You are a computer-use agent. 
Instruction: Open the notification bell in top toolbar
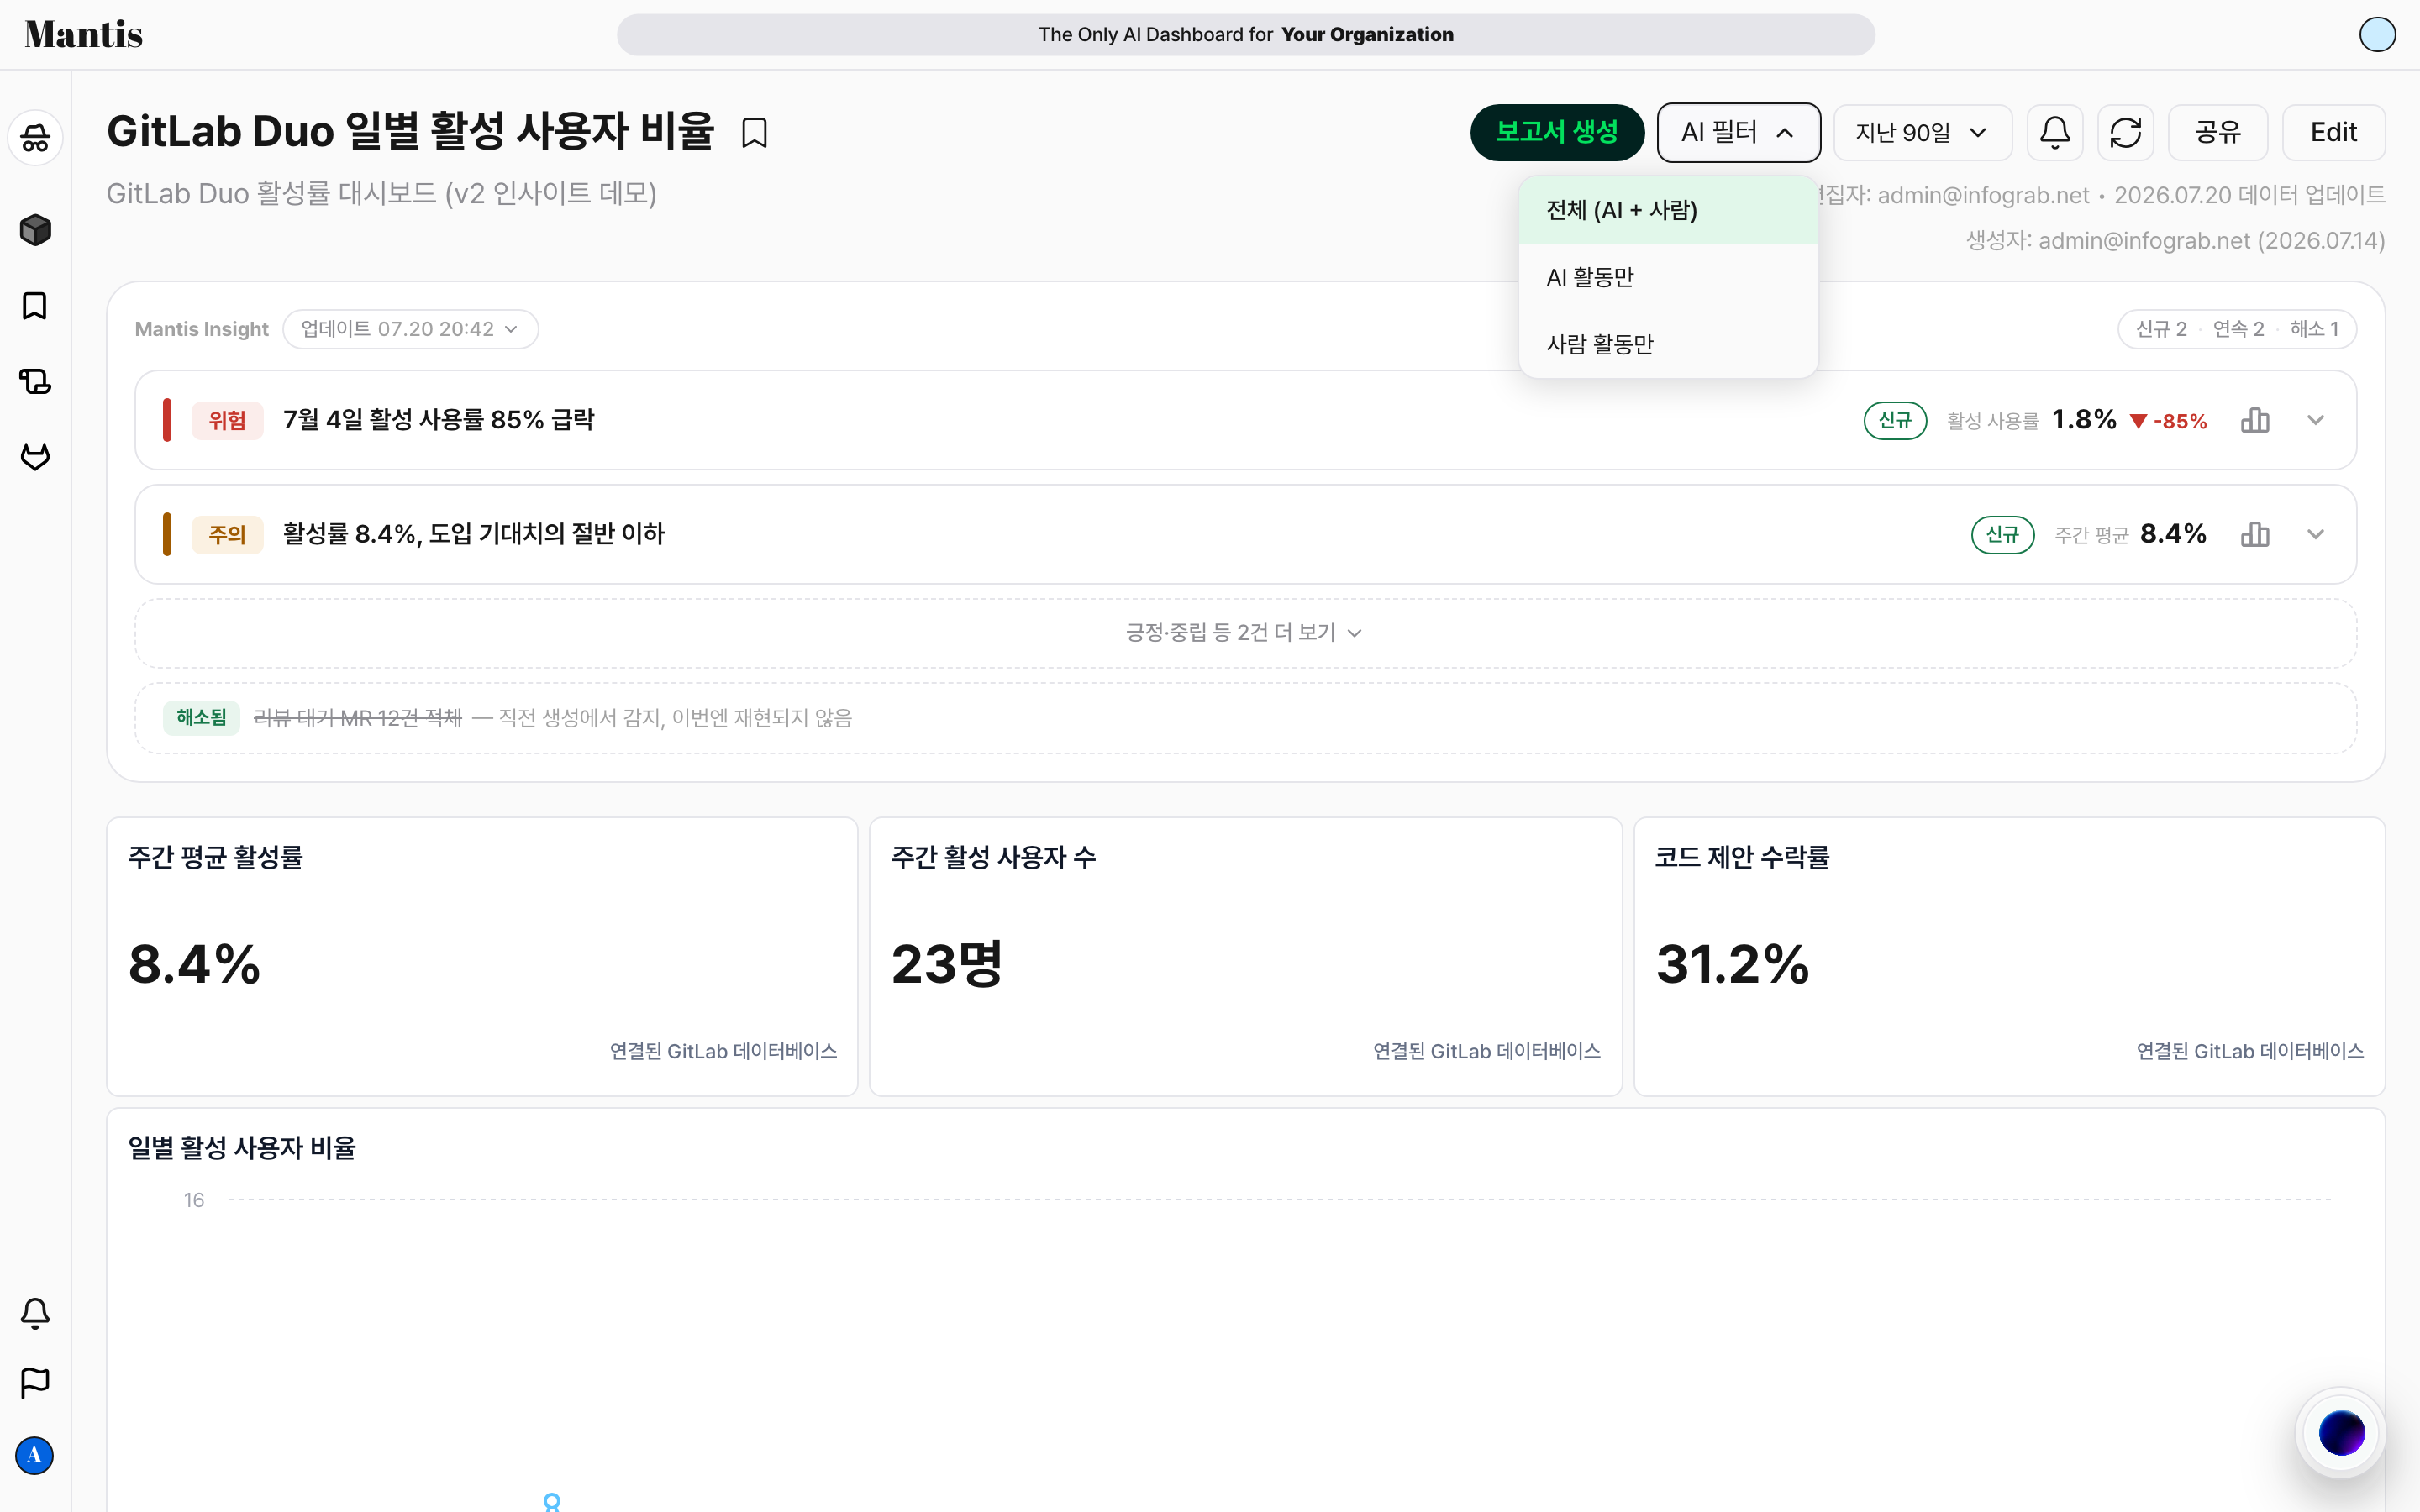pyautogui.click(x=2054, y=133)
